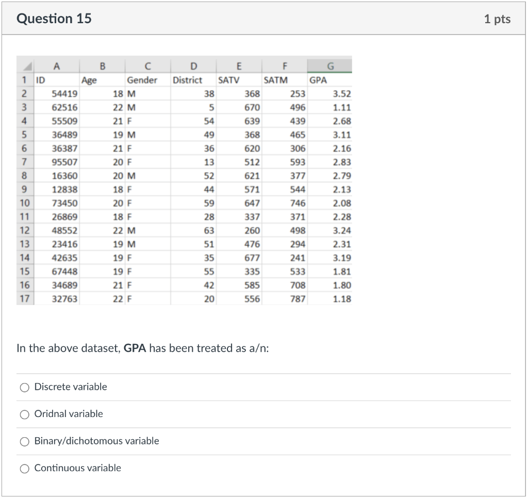Image resolution: width=528 pixels, height=498 pixels.
Task: Click the bold GPA text in the question
Action: click(x=135, y=348)
